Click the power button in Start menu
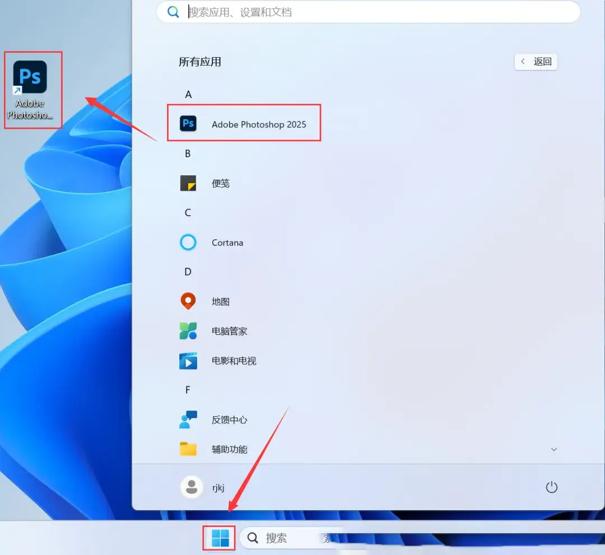Screen dimensions: 605x555 pyautogui.click(x=552, y=487)
